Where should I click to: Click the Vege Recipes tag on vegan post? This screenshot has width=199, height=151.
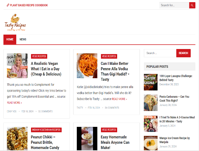click(39, 56)
